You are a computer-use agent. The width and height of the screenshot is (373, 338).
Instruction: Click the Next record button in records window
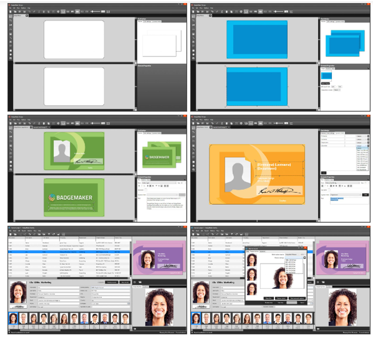click(x=125, y=282)
